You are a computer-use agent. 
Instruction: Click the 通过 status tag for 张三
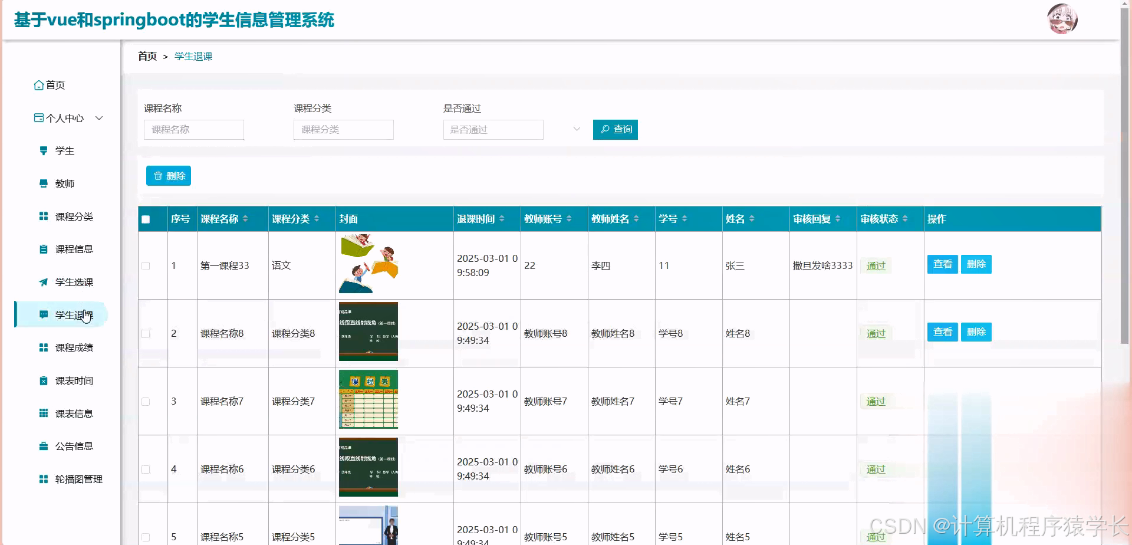tap(876, 265)
